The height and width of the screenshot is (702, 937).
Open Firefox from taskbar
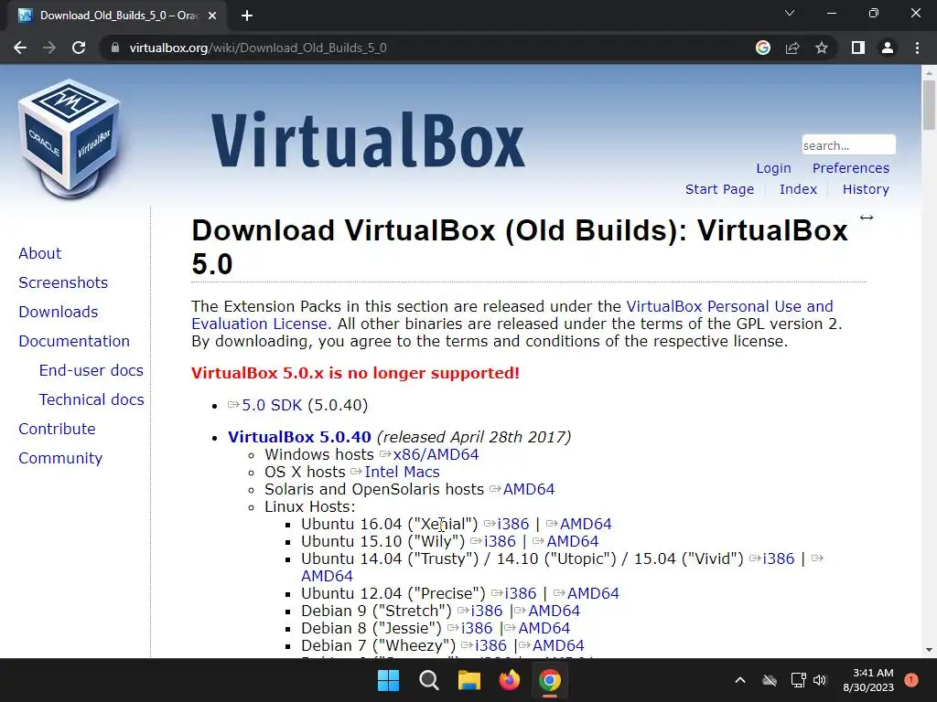click(509, 680)
